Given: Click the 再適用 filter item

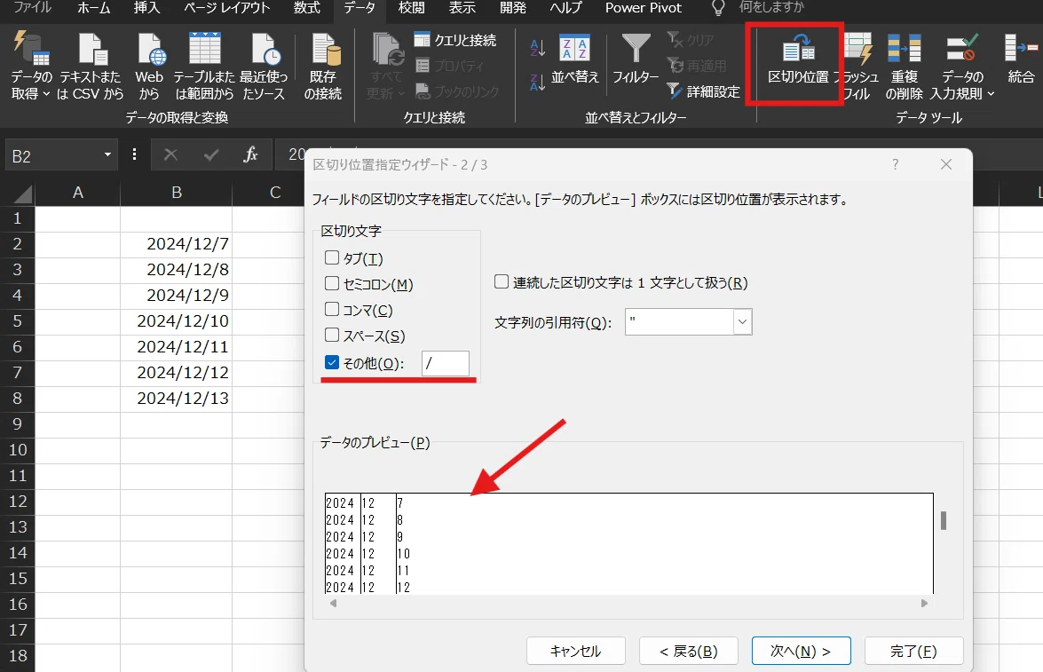Looking at the screenshot, I should point(697,65).
